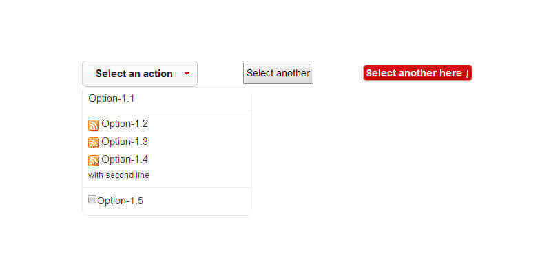551x275 pixels.
Task: Choose Option-1.1 from the menu
Action: (x=112, y=98)
